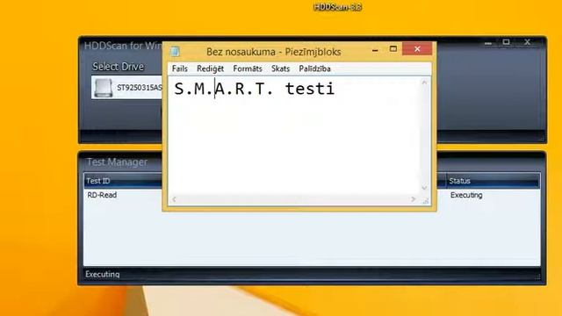Click the Notepad vertical scrollbar down arrow
Viewport: 562px width, 316px height.
(x=424, y=188)
